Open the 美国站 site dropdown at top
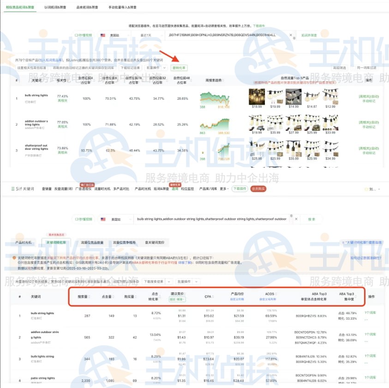The width and height of the screenshot is (389, 388). click(114, 35)
